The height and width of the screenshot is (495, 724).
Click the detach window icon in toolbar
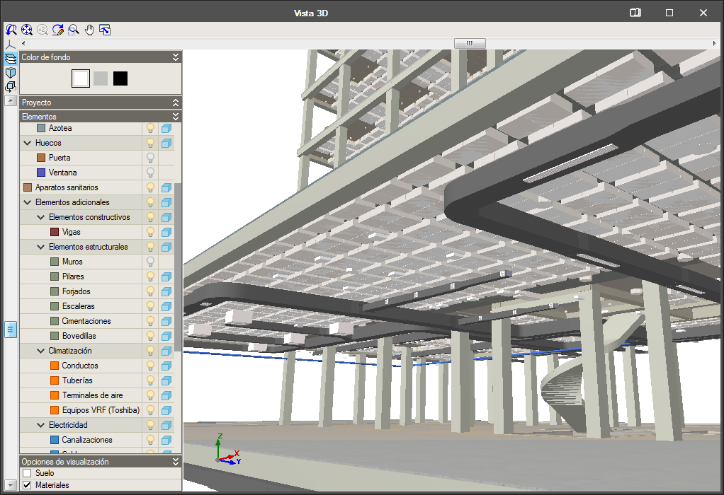pos(105,30)
